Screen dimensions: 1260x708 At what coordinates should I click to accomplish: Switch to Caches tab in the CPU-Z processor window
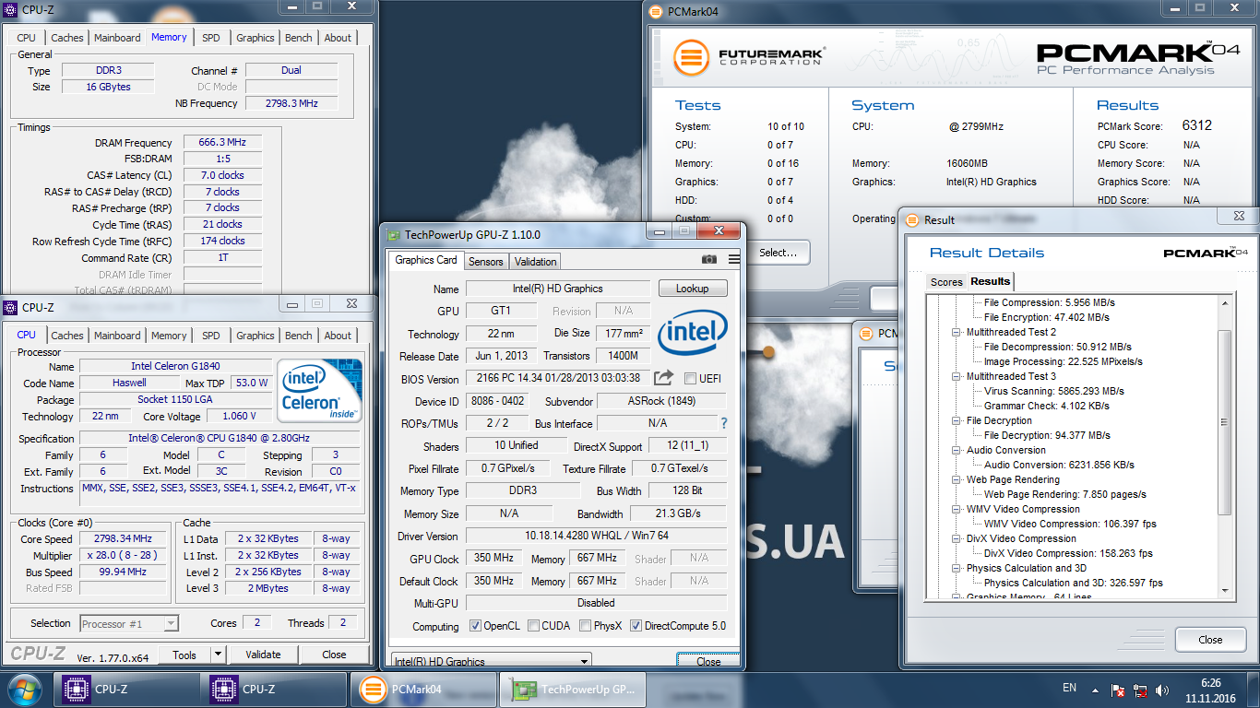click(67, 336)
